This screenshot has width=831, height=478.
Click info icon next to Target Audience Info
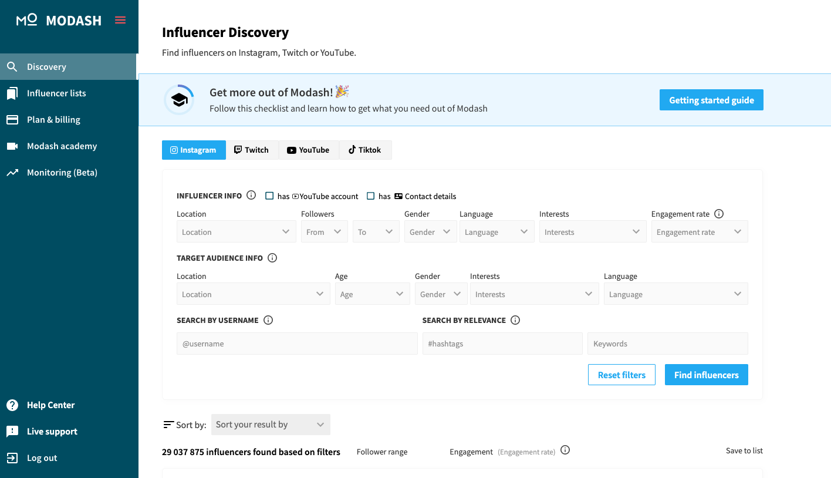click(x=272, y=258)
